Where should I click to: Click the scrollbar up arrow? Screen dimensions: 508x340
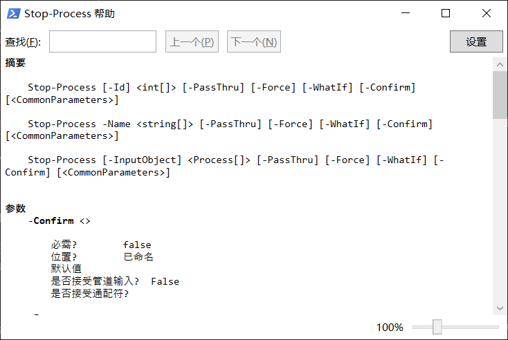500,64
